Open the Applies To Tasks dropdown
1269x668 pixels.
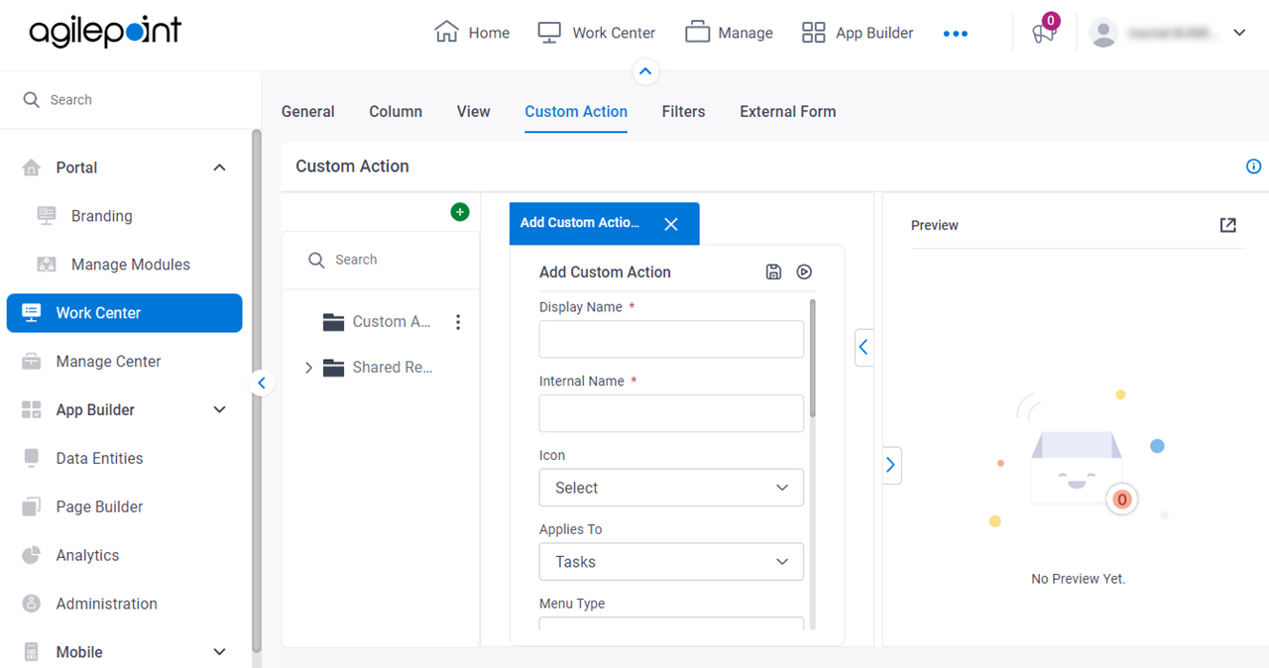coord(671,562)
